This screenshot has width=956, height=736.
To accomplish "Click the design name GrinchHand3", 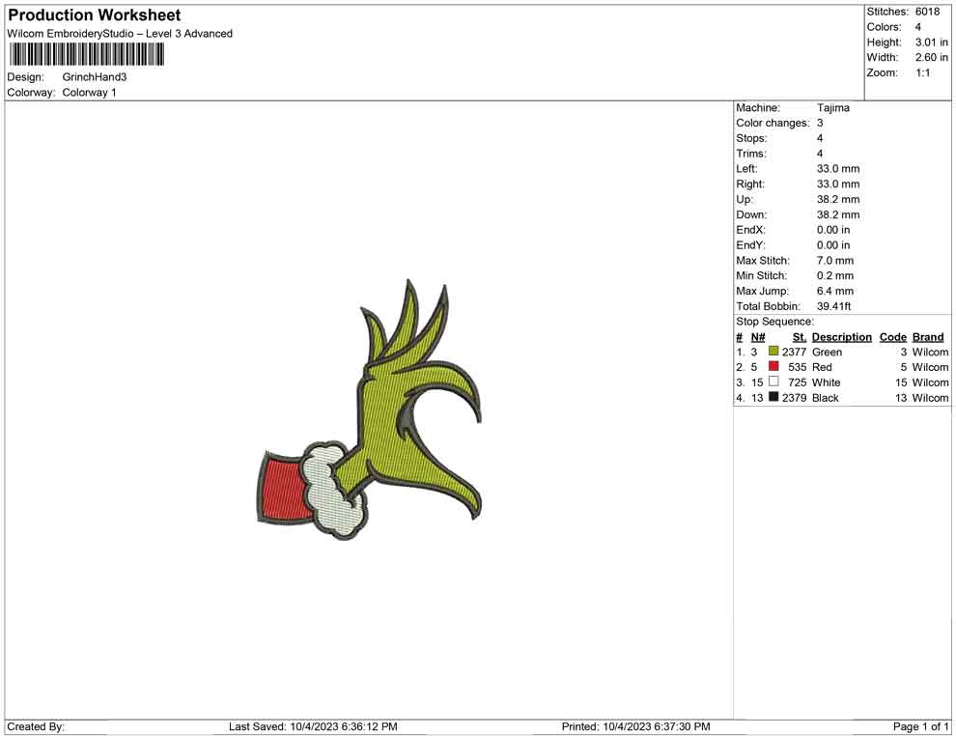I will [x=95, y=77].
